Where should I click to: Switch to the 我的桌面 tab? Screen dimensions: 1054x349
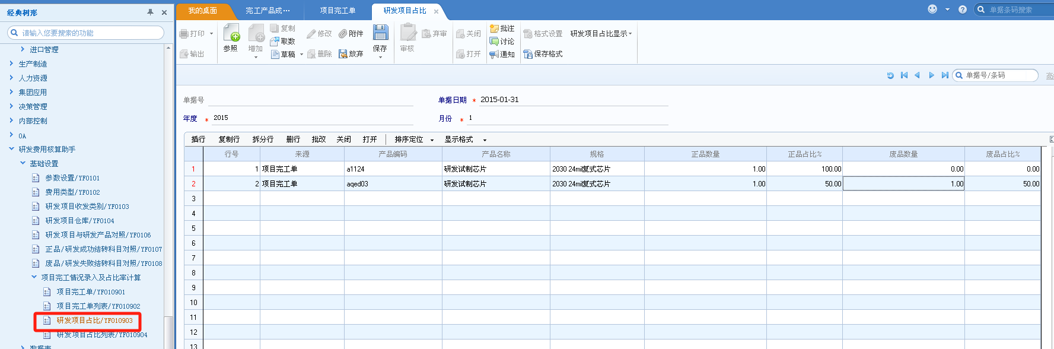[202, 11]
